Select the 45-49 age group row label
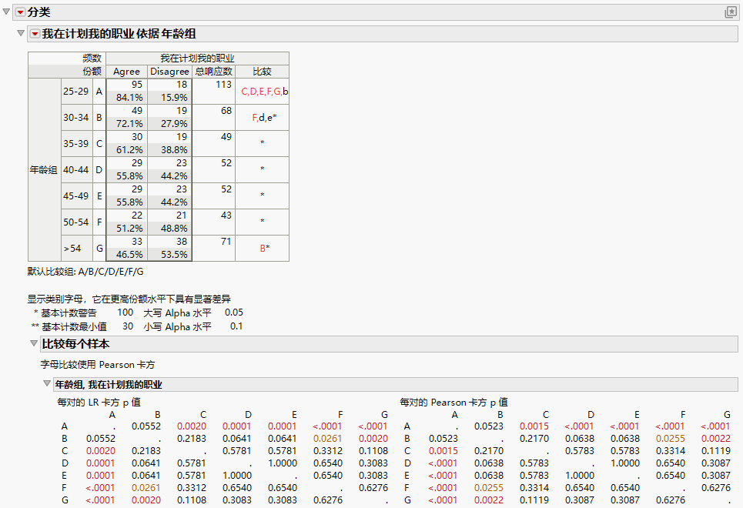Viewport: 743px width, 508px height. 75,196
